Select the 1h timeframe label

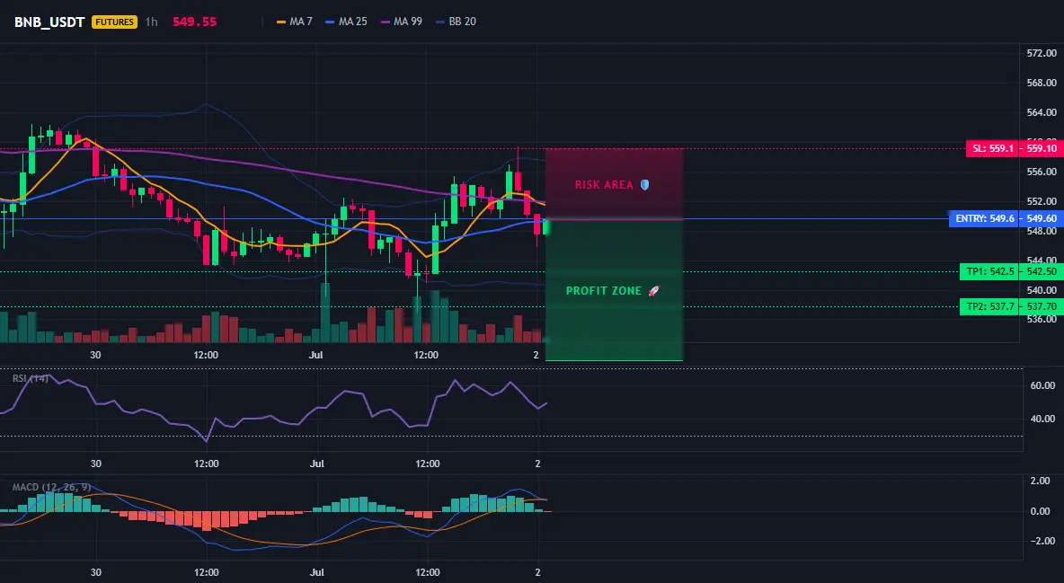point(151,22)
